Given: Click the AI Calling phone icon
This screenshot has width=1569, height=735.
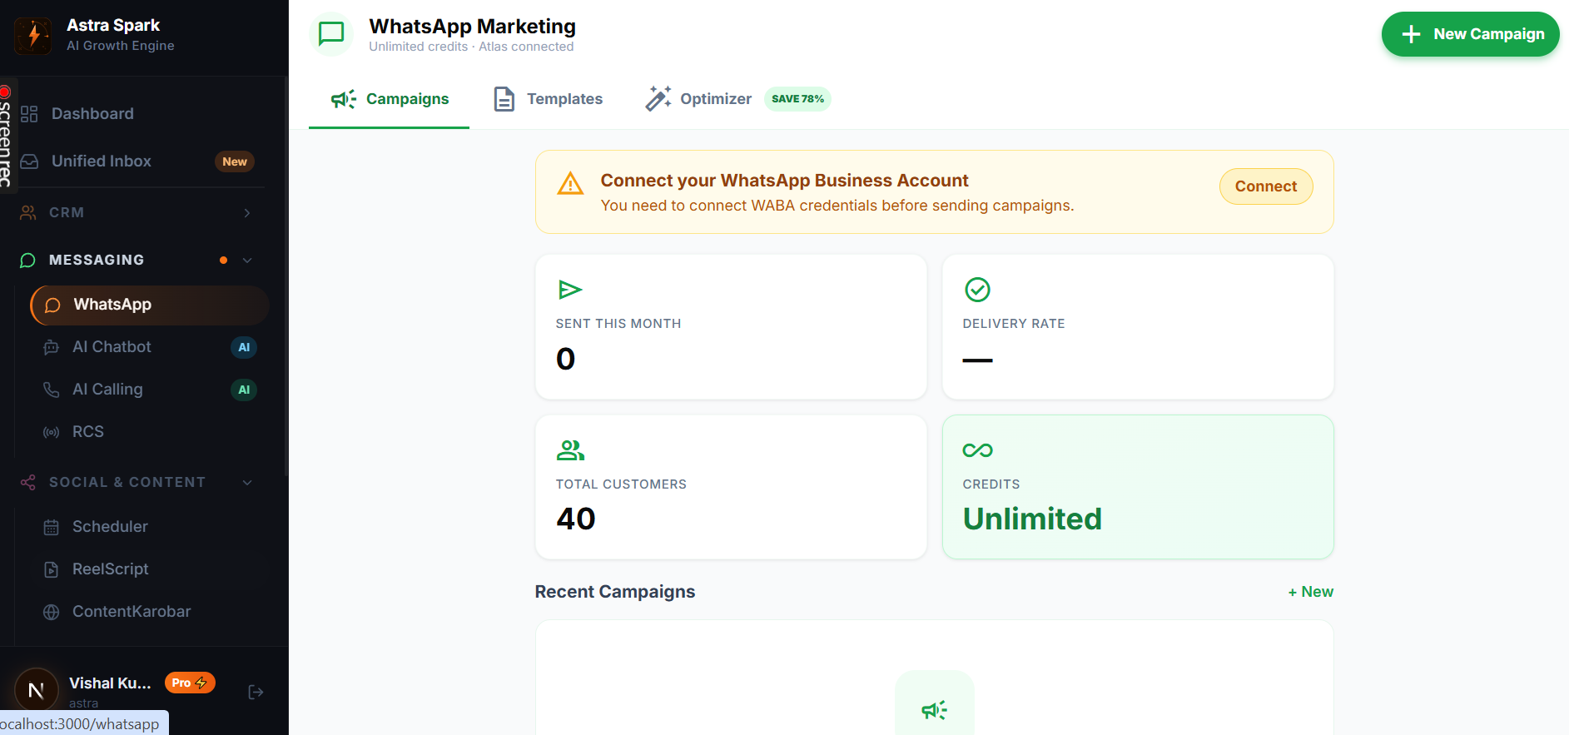Looking at the screenshot, I should point(52,390).
